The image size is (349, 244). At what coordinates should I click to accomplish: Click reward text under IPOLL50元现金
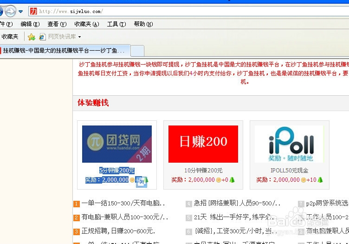click(x=278, y=179)
